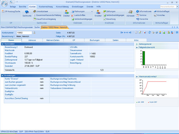
Task: Click the green bar in Fälligkeitsübersicht chart
Action: coord(144,58)
